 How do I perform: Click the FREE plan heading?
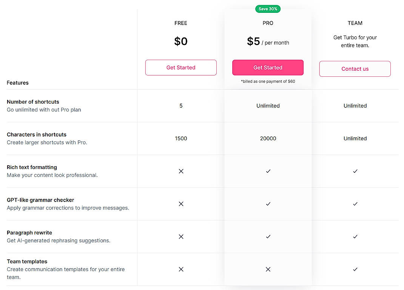[x=181, y=23]
